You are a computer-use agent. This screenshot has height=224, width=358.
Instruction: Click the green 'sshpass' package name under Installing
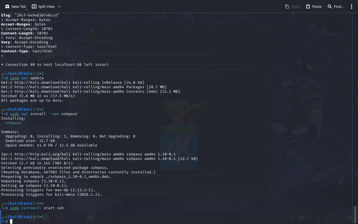[x=13, y=123]
